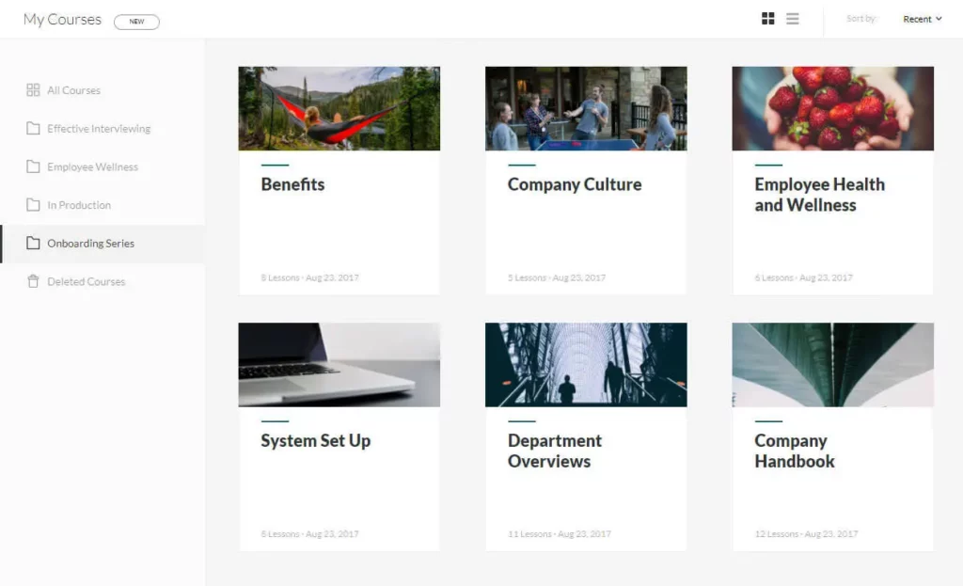Click the laptop thumbnail for System Set Up
Screen dimensions: 963x586
pos(339,365)
